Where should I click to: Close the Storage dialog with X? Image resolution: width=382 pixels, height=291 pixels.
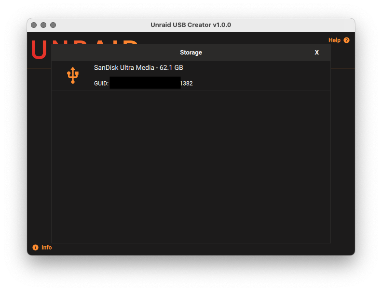[x=316, y=52]
